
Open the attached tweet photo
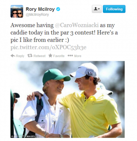click(x=68, y=99)
